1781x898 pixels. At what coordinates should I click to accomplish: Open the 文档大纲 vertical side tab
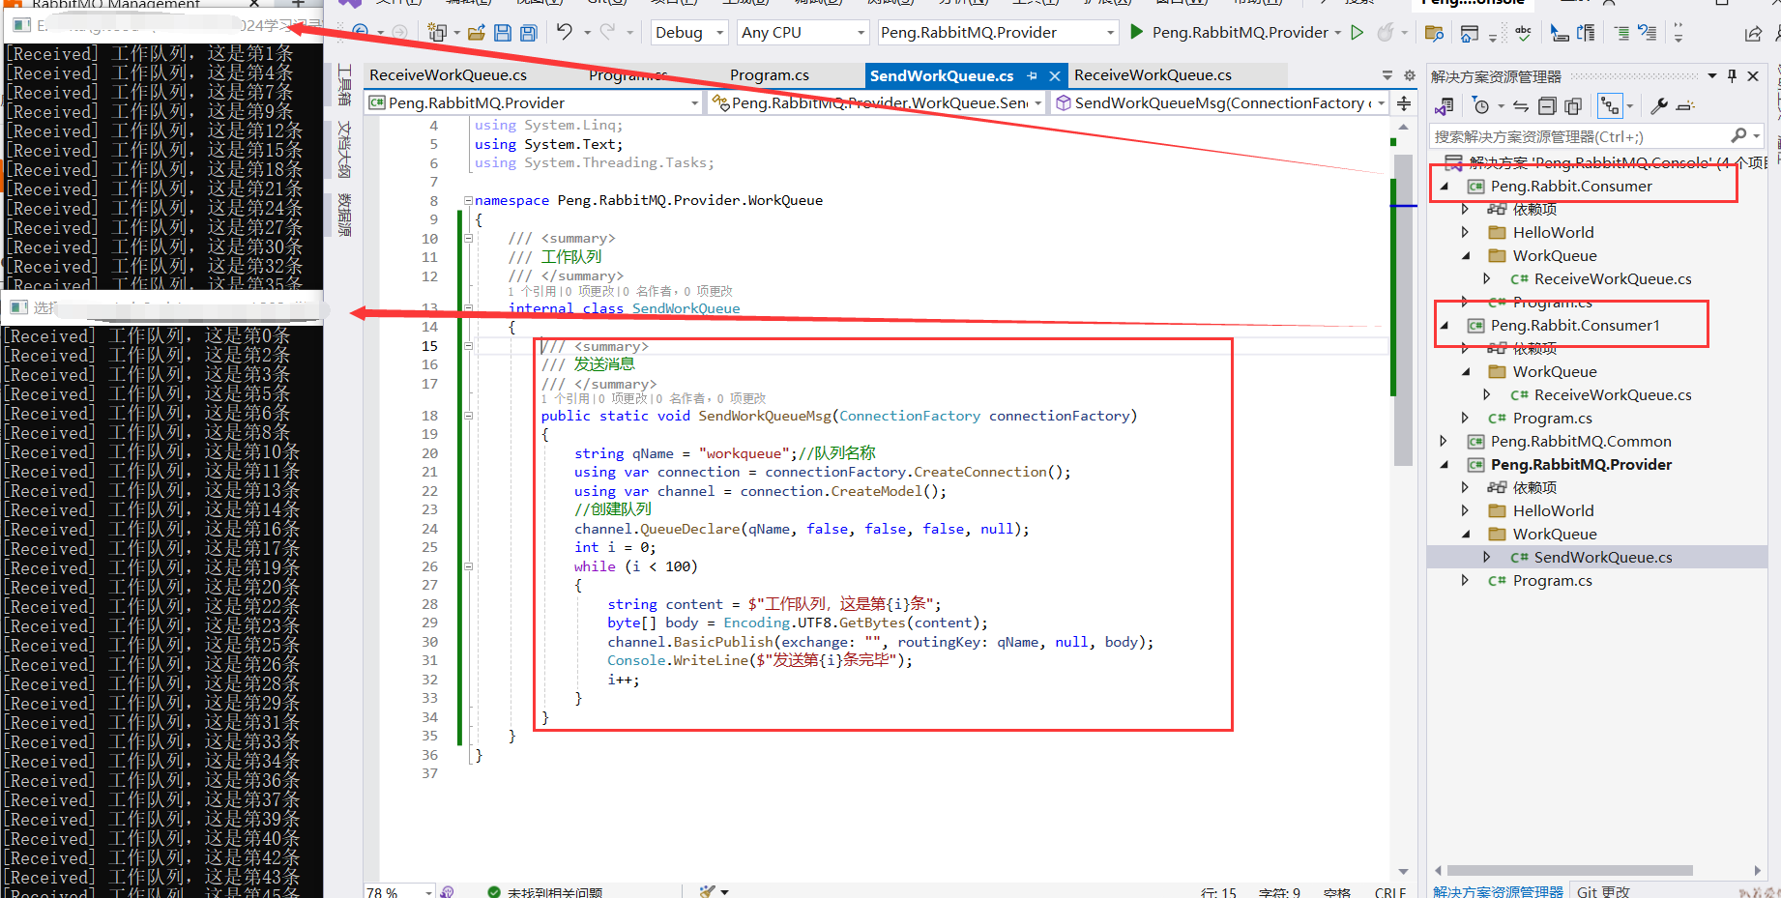tap(345, 150)
